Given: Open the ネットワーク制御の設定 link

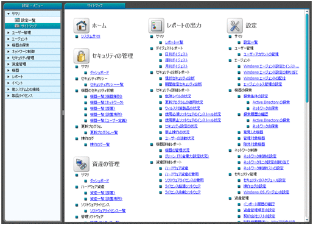Looking at the screenshot, I should (260, 156).
